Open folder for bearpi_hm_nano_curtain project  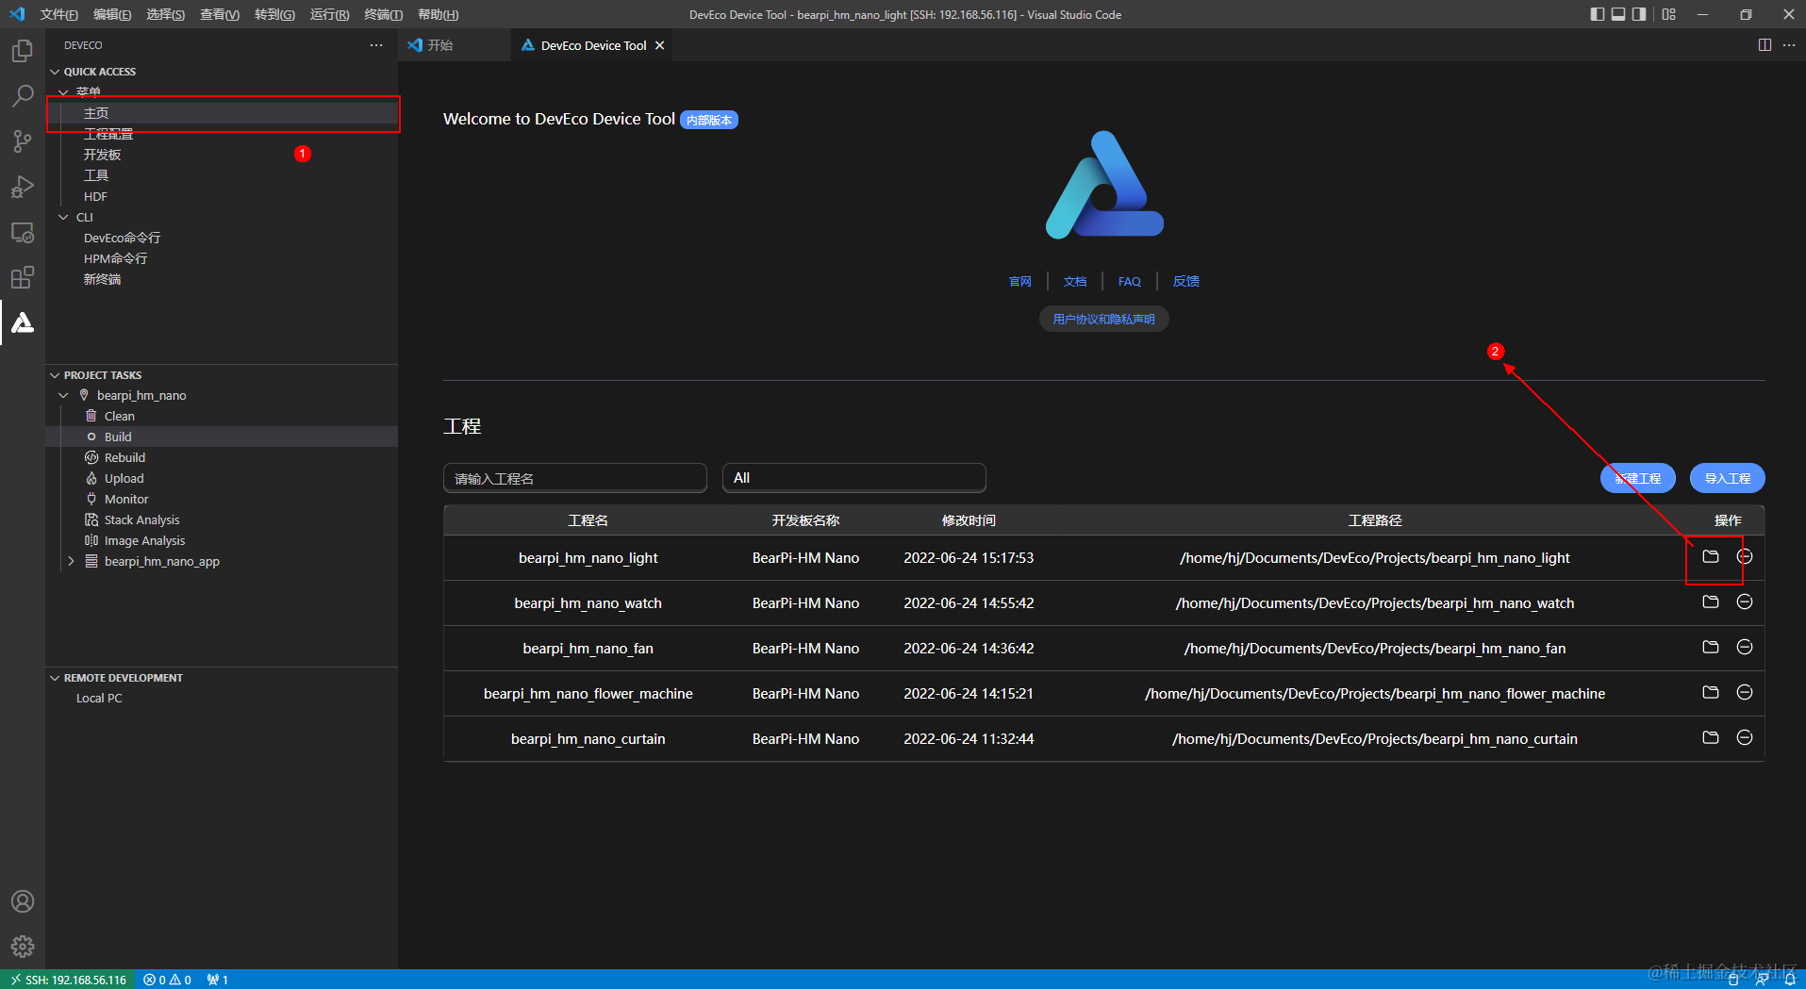tap(1711, 738)
